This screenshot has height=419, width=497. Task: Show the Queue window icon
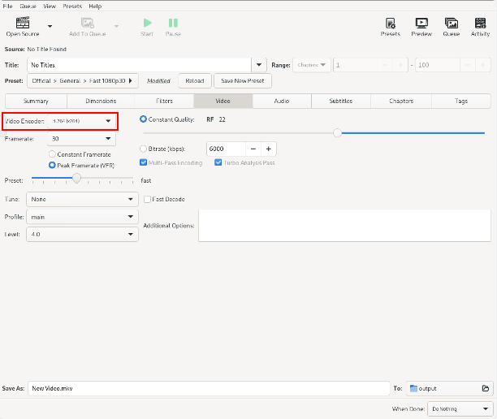pos(452,23)
